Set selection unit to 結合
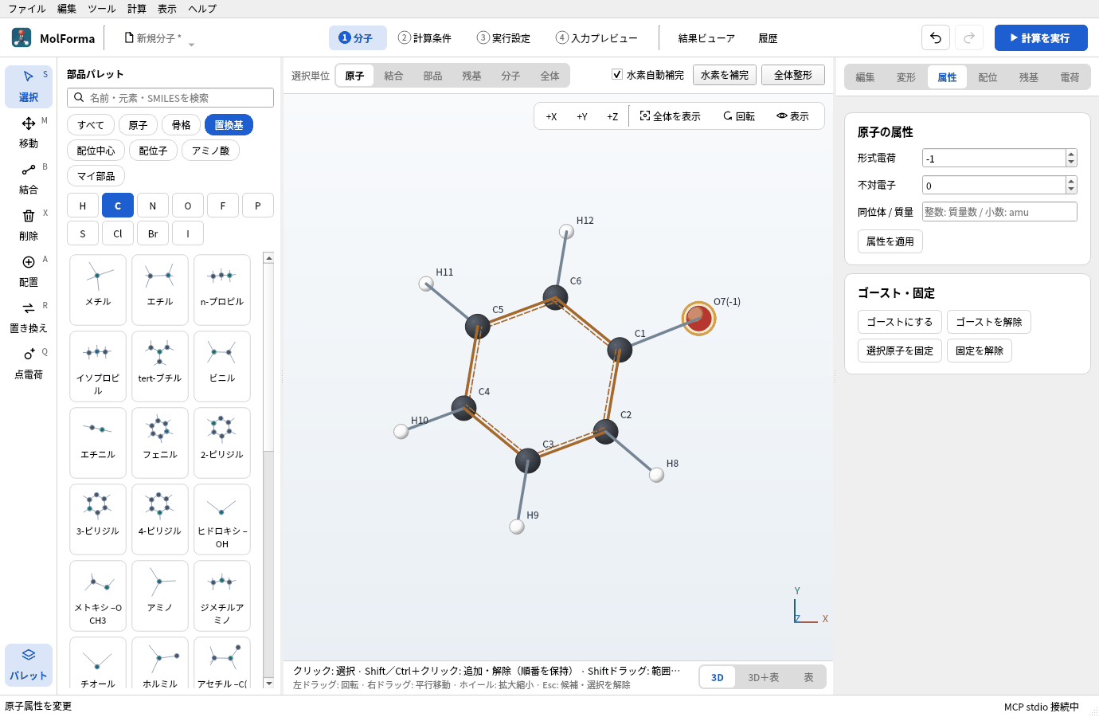The width and height of the screenshot is (1099, 717). (393, 76)
